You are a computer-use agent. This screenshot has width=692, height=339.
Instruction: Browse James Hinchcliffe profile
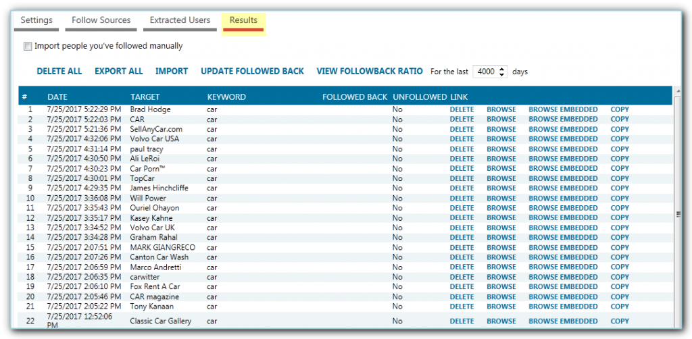(501, 188)
